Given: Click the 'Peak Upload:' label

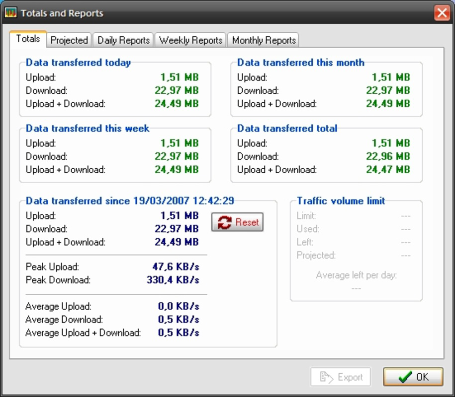Looking at the screenshot, I should click(x=52, y=266).
